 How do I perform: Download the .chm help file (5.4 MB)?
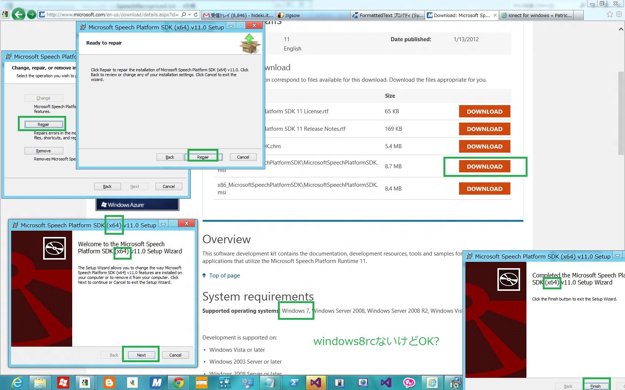coord(484,146)
